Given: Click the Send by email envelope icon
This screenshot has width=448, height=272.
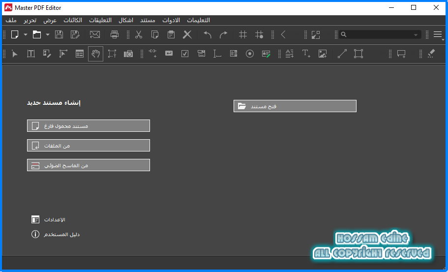Looking at the screenshot, I should coord(95,34).
